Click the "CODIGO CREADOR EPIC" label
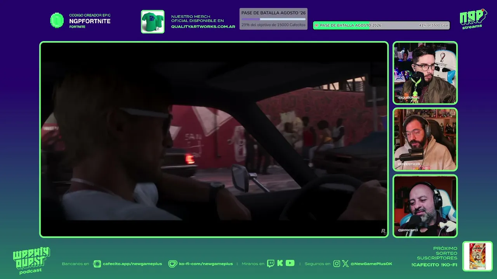This screenshot has height=279, width=497. (90, 15)
